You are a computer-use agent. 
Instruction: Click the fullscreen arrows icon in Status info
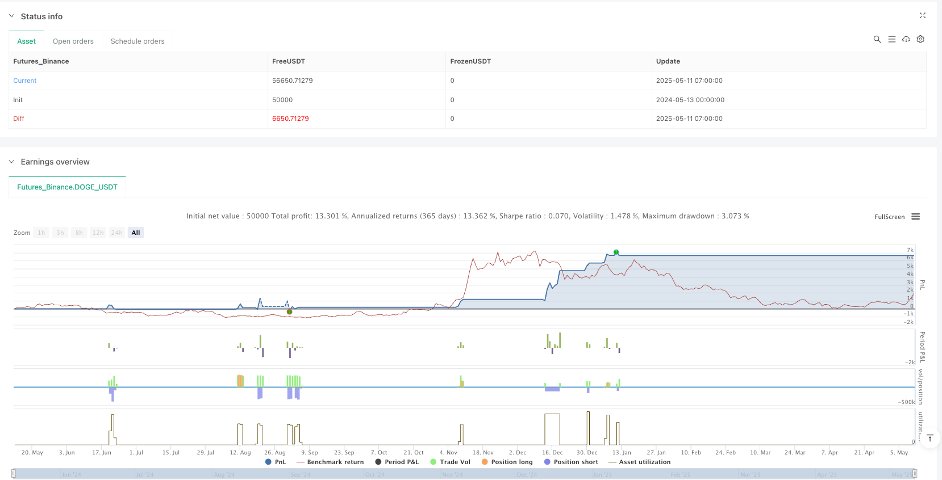[x=922, y=16]
